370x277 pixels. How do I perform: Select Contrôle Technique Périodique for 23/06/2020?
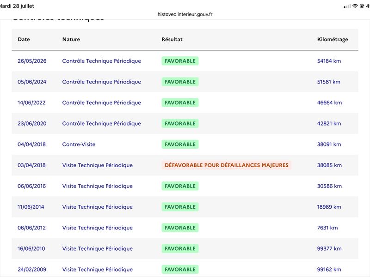[x=101, y=123]
